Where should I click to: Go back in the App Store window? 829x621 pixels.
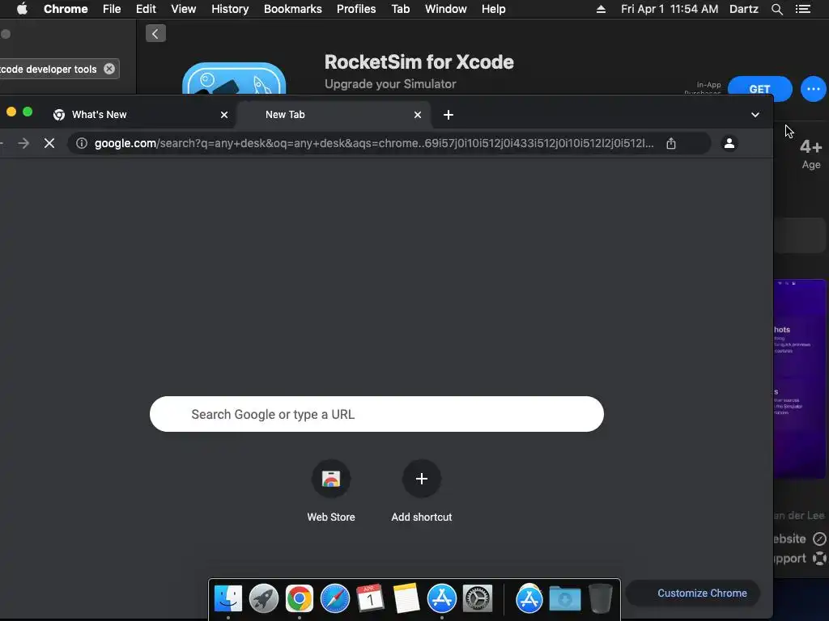point(155,34)
